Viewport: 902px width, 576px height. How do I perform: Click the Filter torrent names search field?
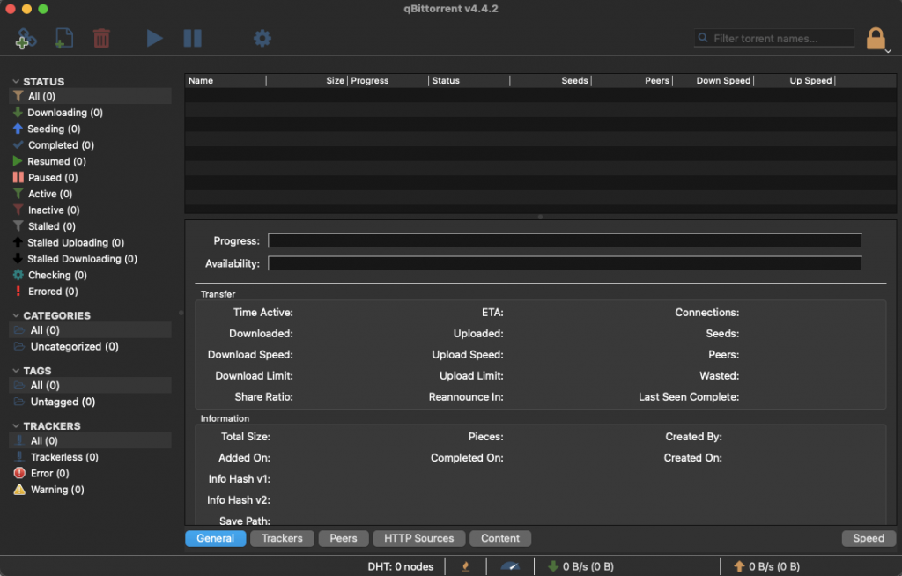pos(780,38)
